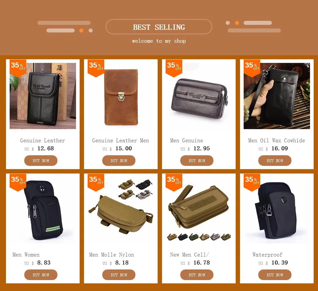The image size is (318, 291).
Task: Click Buy Now for Men Oil Wax Cowhide
Action: coord(275,161)
